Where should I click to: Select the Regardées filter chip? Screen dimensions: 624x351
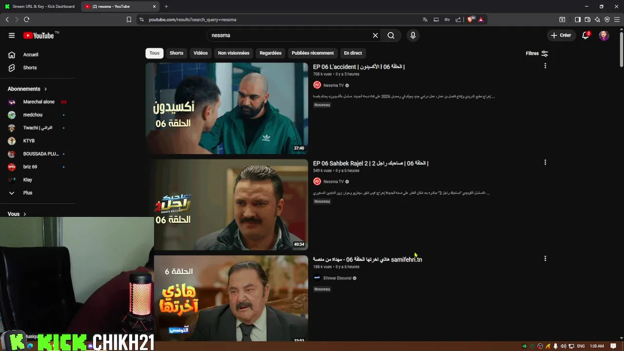[x=271, y=53]
